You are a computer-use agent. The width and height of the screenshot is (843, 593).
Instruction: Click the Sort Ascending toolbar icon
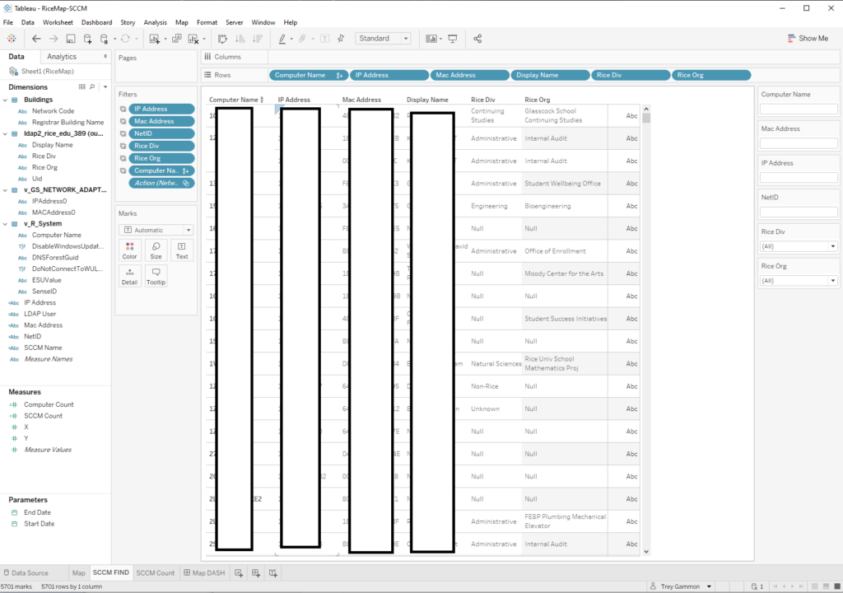coord(240,39)
